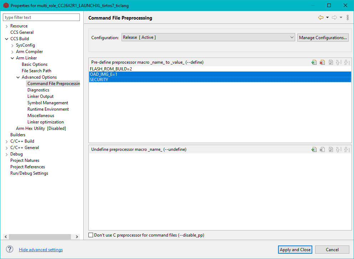Expand the Resource tree node
354x259 pixels.
[x=7, y=26]
